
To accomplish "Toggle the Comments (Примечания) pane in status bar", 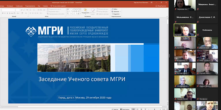I will [125, 109].
